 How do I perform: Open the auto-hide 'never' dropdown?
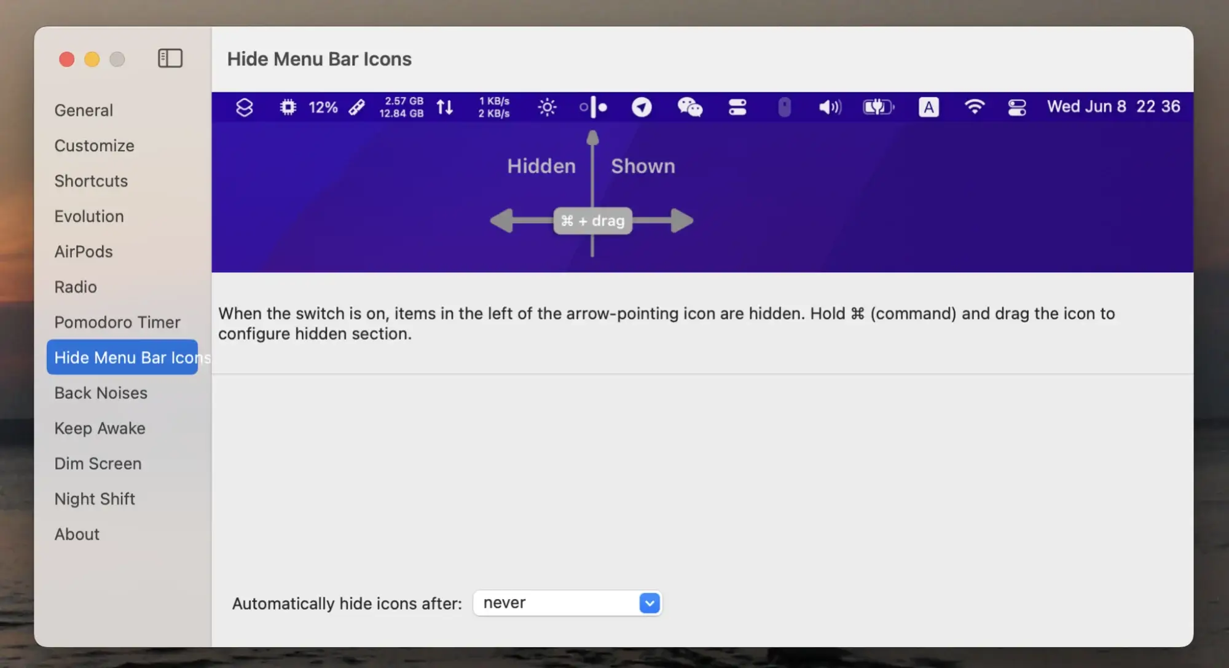[x=567, y=603]
